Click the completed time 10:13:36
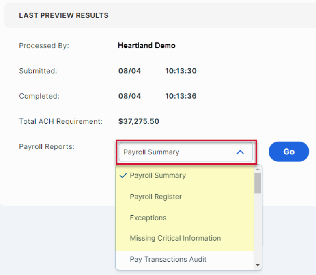The height and width of the screenshot is (275, 316). point(181,96)
